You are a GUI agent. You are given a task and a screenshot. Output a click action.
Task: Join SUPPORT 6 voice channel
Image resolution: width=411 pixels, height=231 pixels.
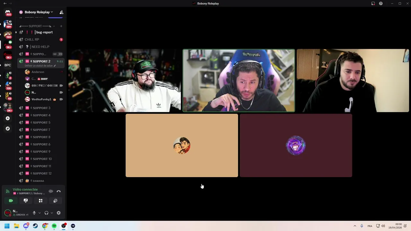click(41, 144)
